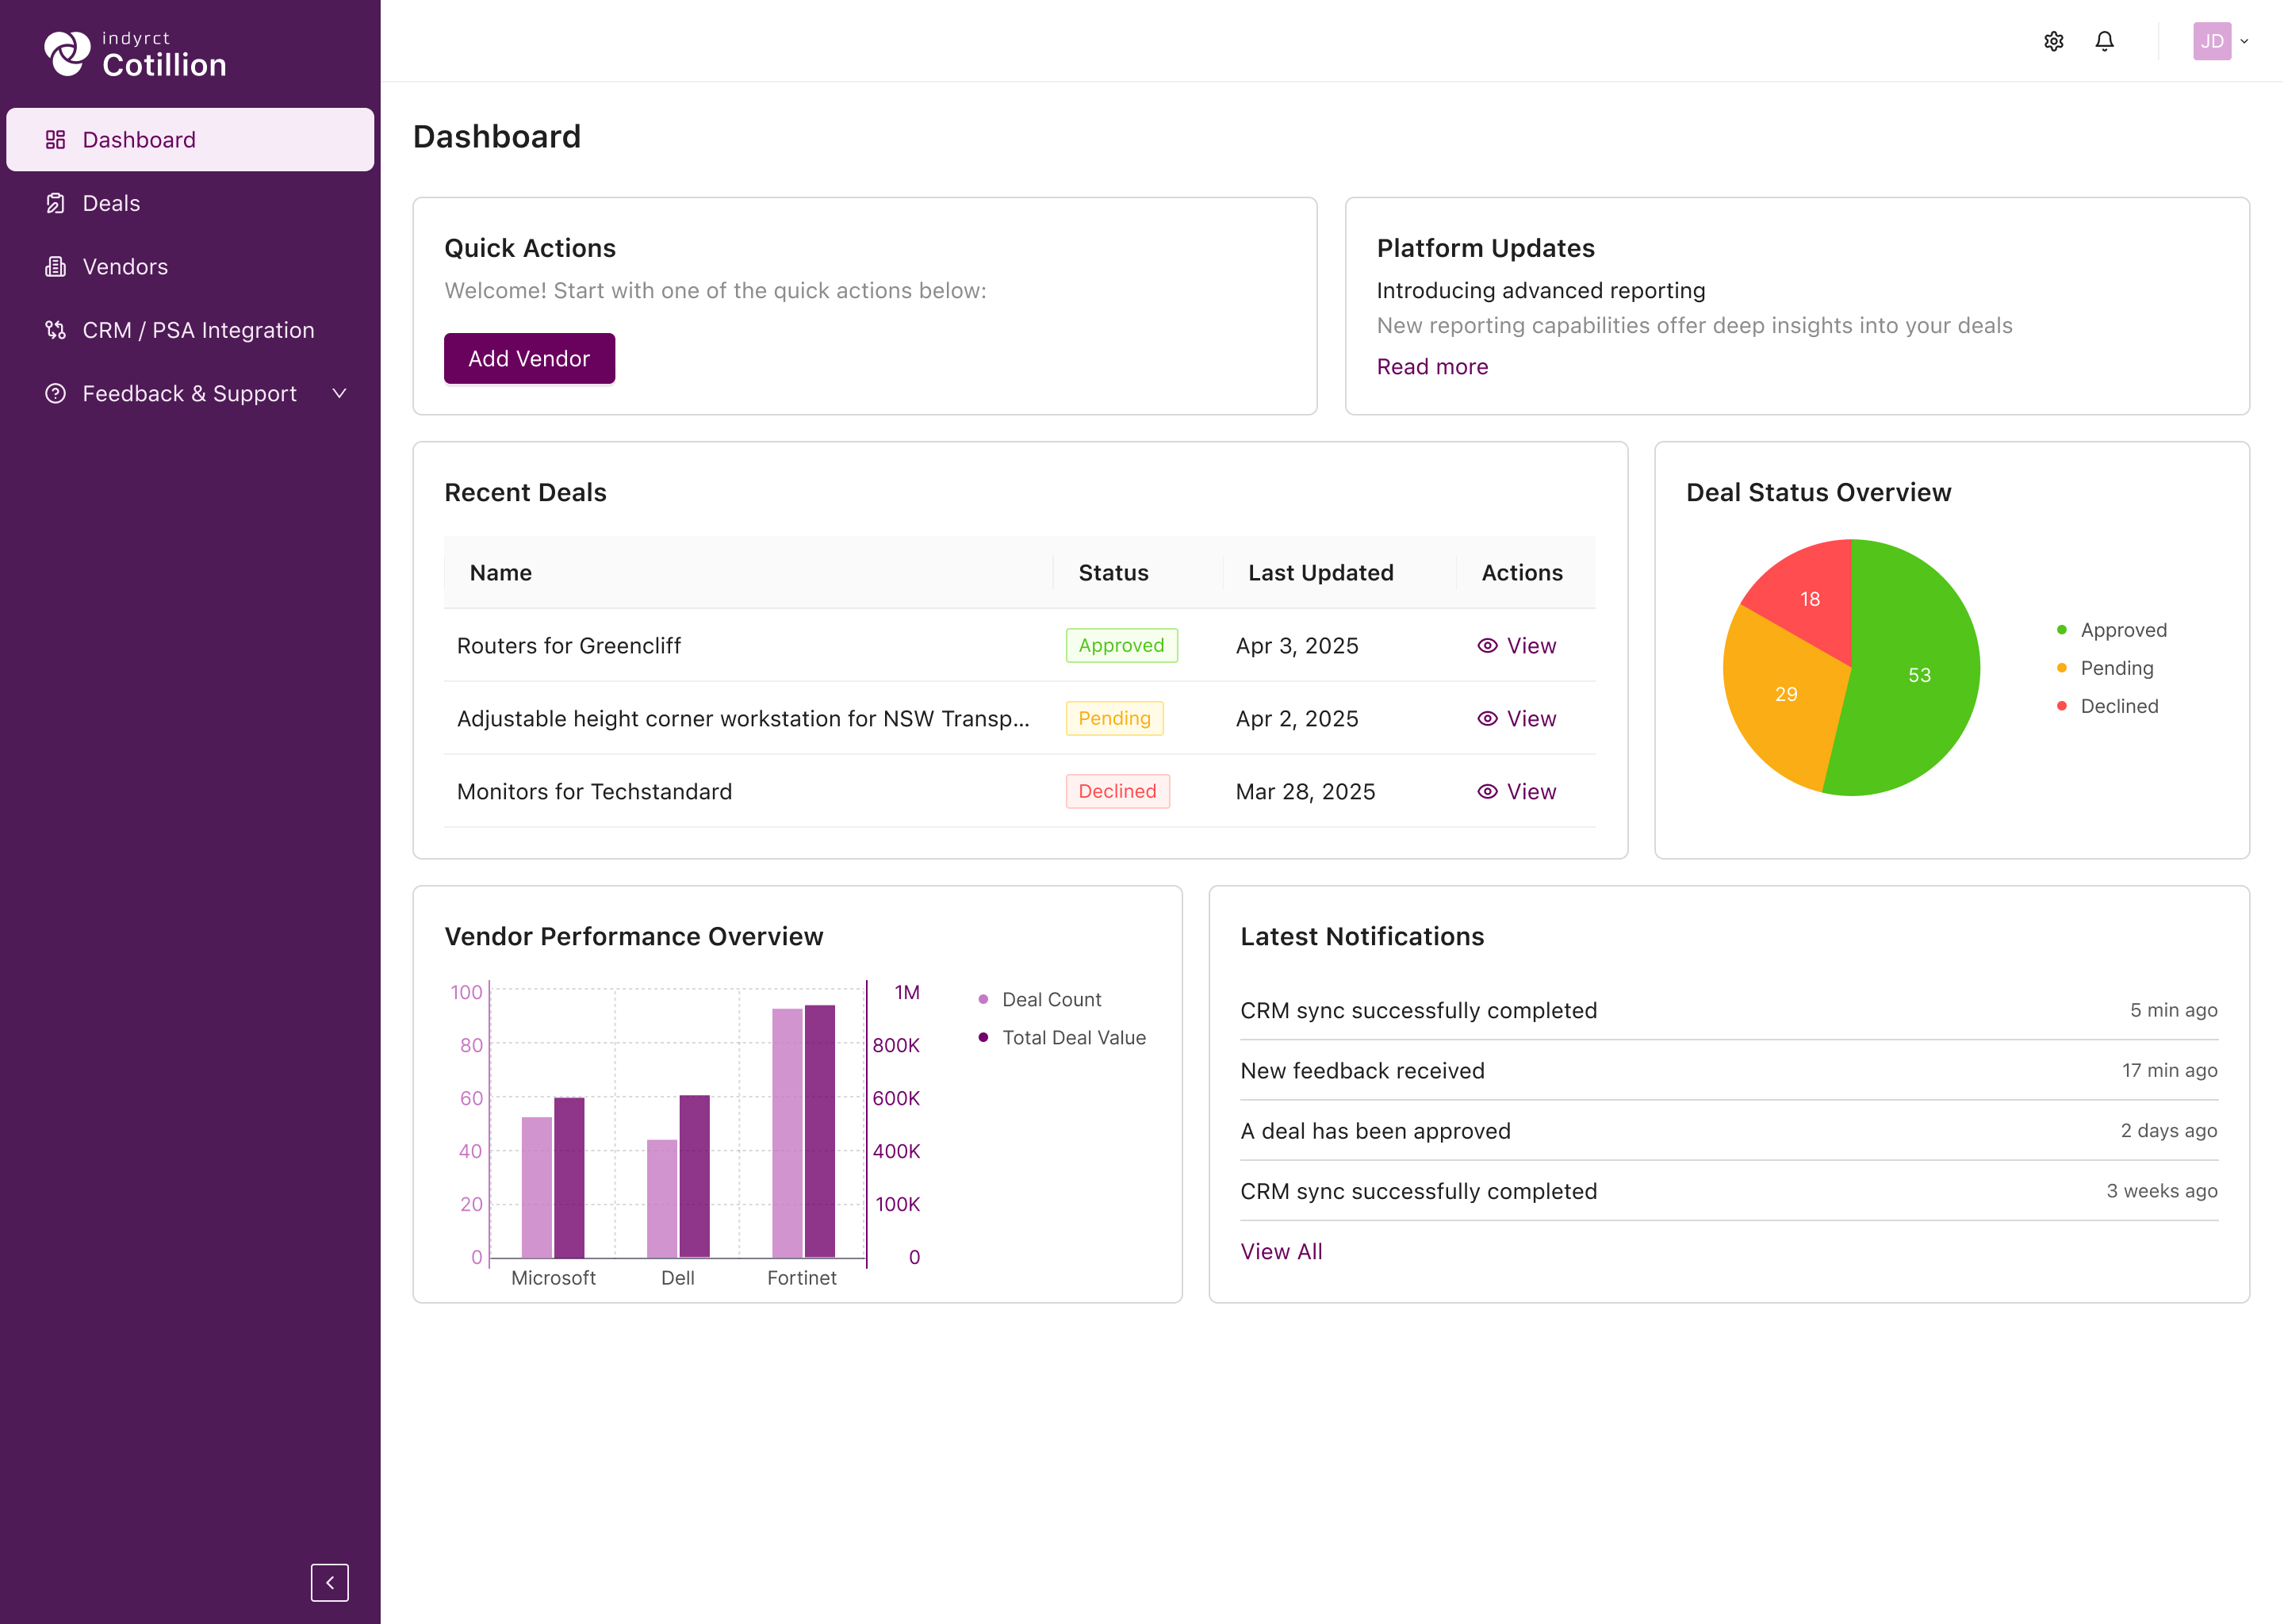2284x1624 pixels.
Task: Toggle Total Deal Value legend item
Action: [1061, 1037]
